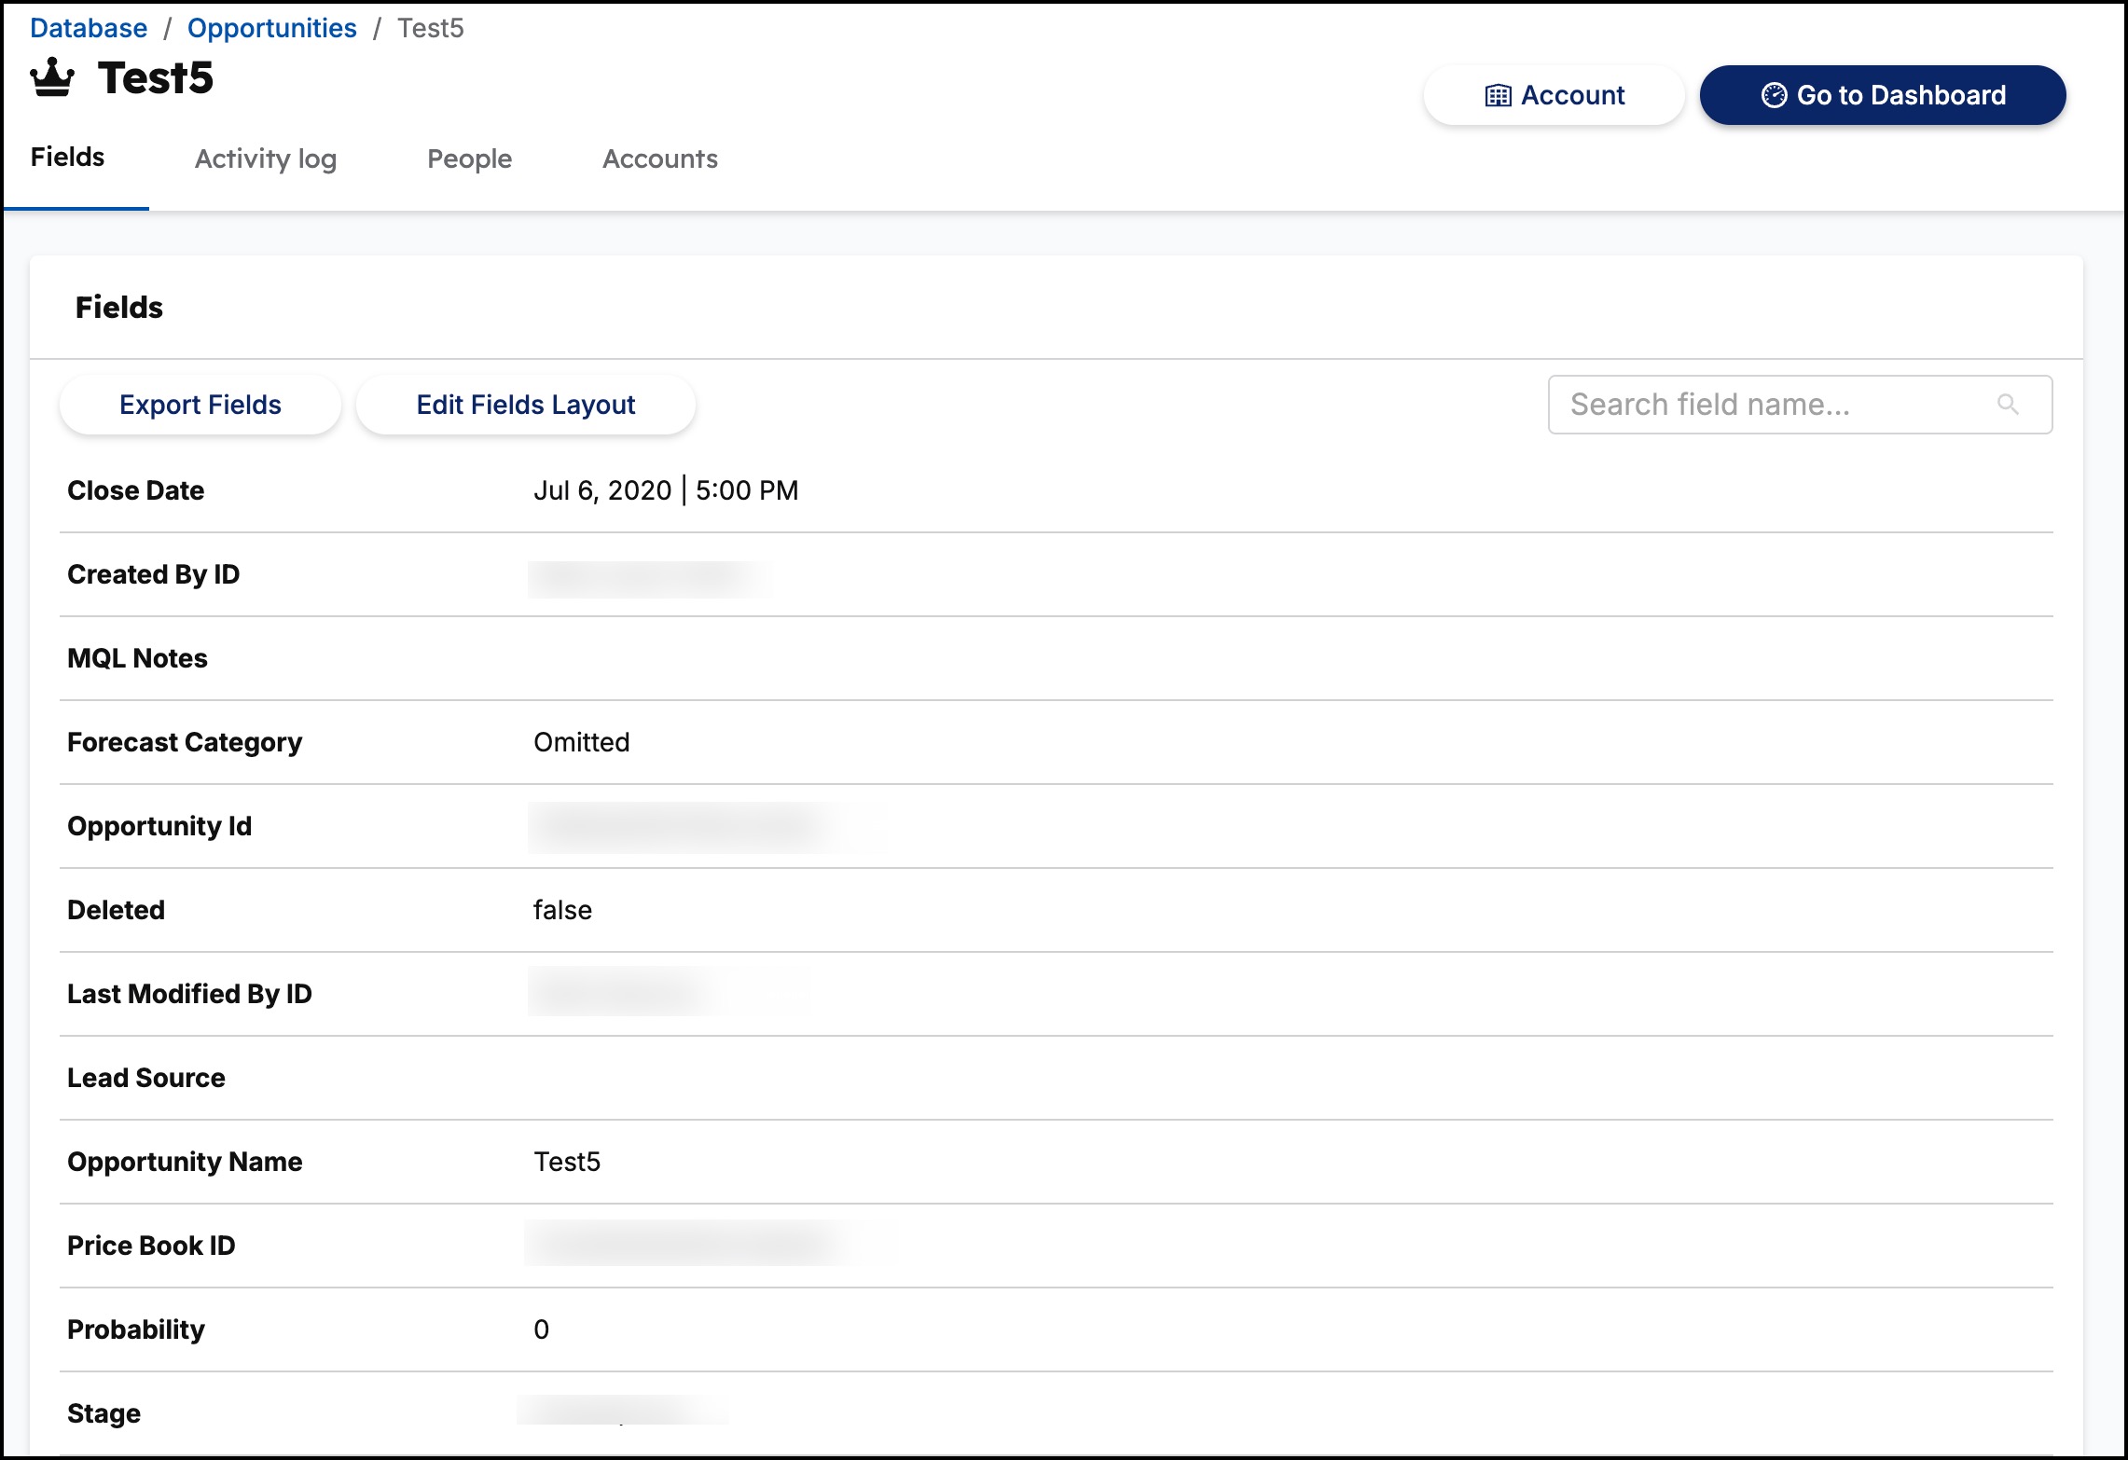Select the Created By ID label
Screen dimensions: 2128x1460
[x=153, y=574]
